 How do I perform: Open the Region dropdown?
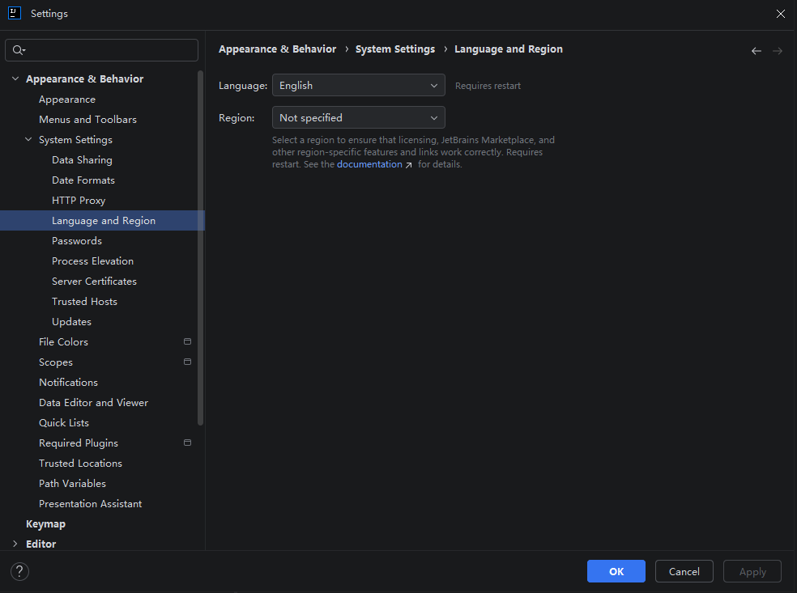tap(358, 117)
